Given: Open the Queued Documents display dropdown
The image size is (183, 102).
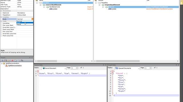Looking at the screenshot, I should (139, 68).
